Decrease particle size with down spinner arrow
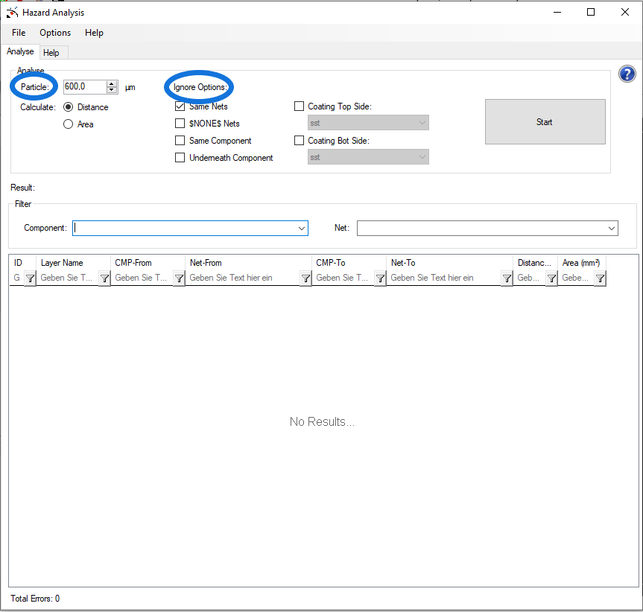 [x=112, y=89]
